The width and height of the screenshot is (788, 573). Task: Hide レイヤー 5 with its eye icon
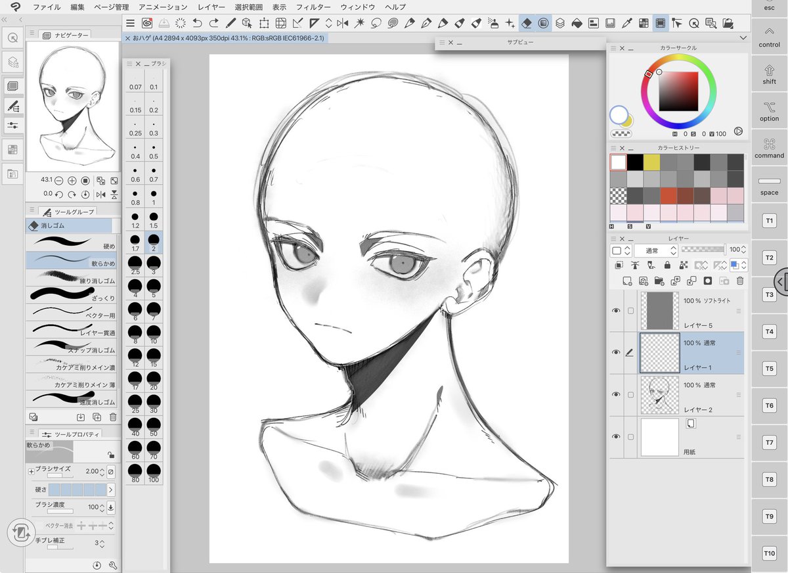[616, 310]
